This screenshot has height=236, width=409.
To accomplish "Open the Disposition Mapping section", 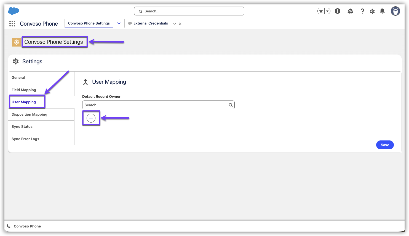I will coord(30,114).
